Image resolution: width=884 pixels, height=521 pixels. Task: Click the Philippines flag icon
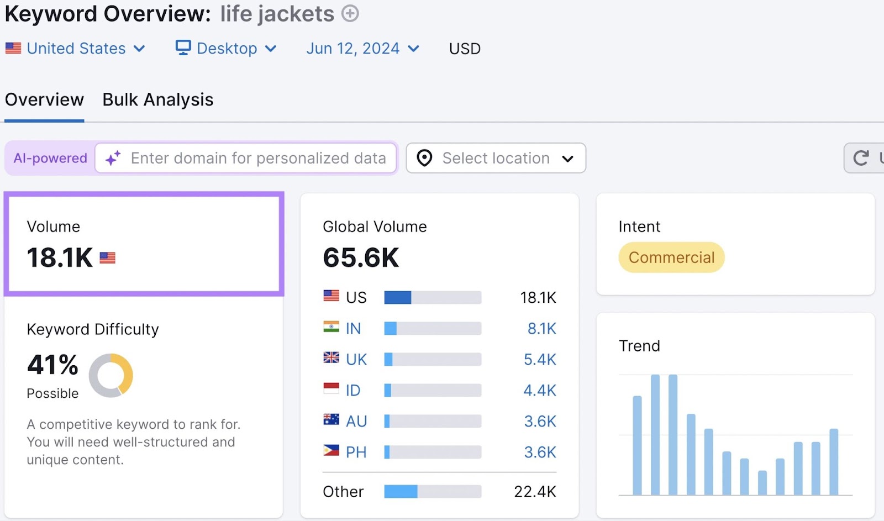[x=331, y=451]
